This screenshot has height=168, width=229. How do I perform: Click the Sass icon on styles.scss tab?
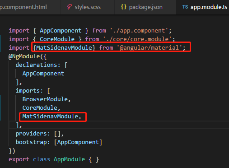coord(69,7)
